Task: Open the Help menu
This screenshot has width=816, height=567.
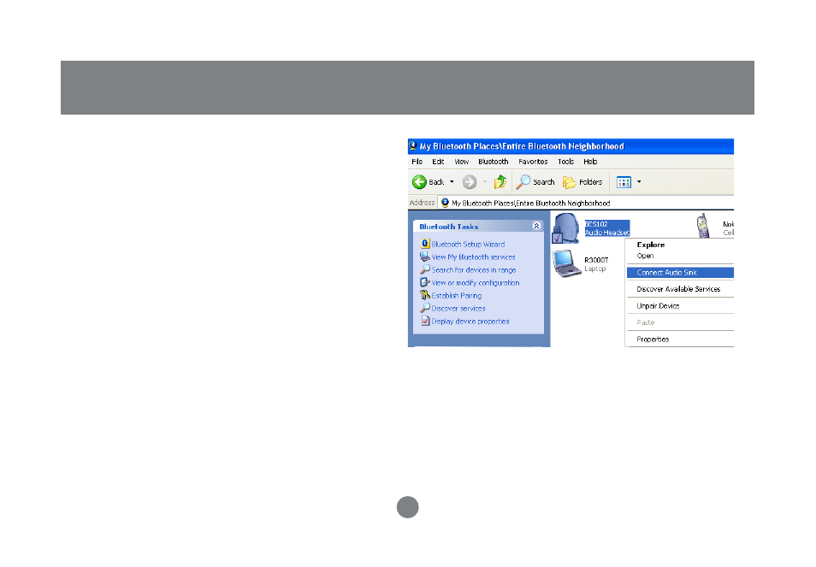Action: (590, 162)
